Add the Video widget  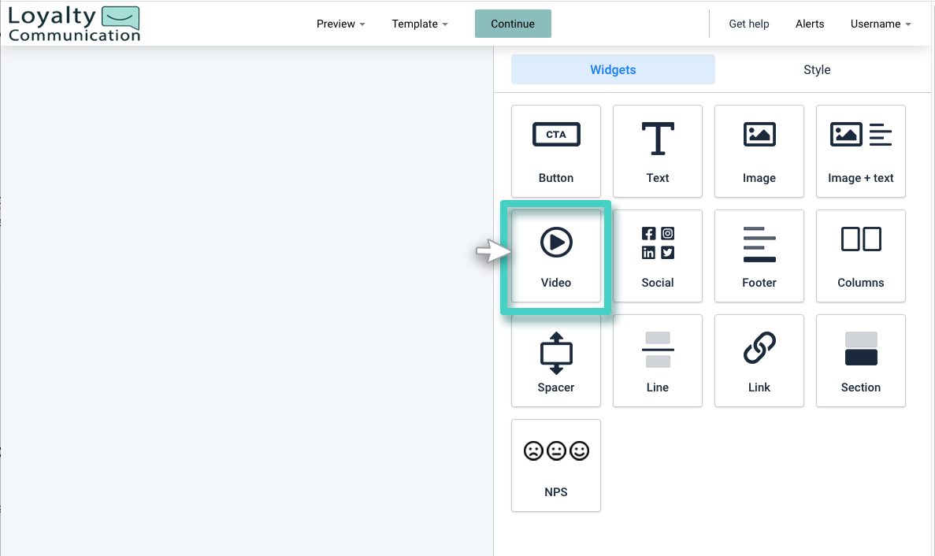point(556,256)
